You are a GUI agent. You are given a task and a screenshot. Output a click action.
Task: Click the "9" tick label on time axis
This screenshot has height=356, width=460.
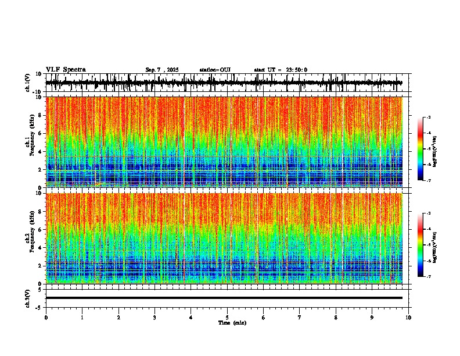tap(372, 318)
